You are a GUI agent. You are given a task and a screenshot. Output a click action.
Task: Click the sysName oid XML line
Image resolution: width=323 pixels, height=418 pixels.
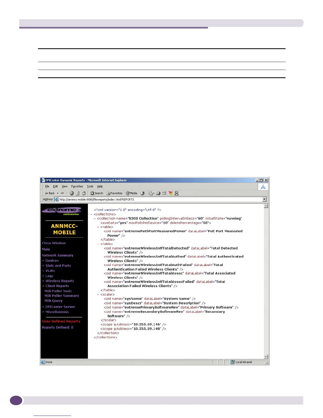pyautogui.click(x=150, y=299)
